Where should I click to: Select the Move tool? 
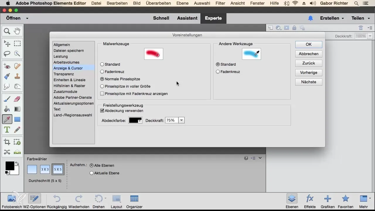click(x=7, y=44)
